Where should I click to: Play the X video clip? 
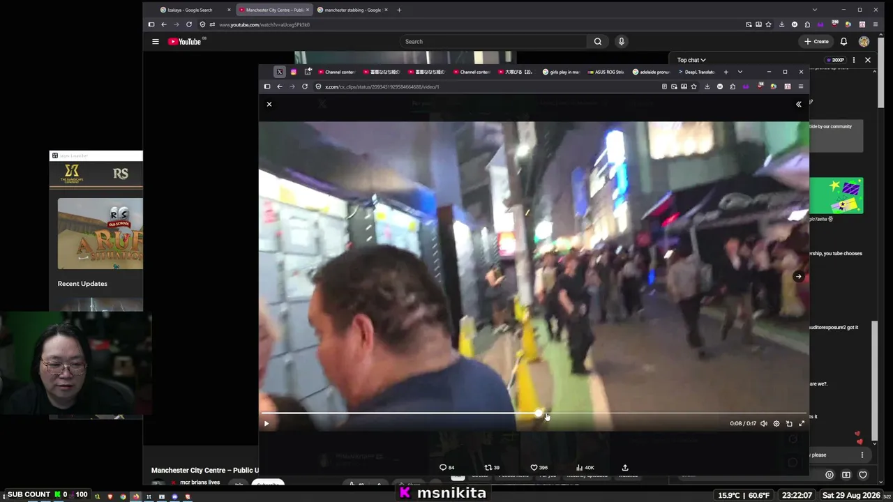(x=266, y=423)
